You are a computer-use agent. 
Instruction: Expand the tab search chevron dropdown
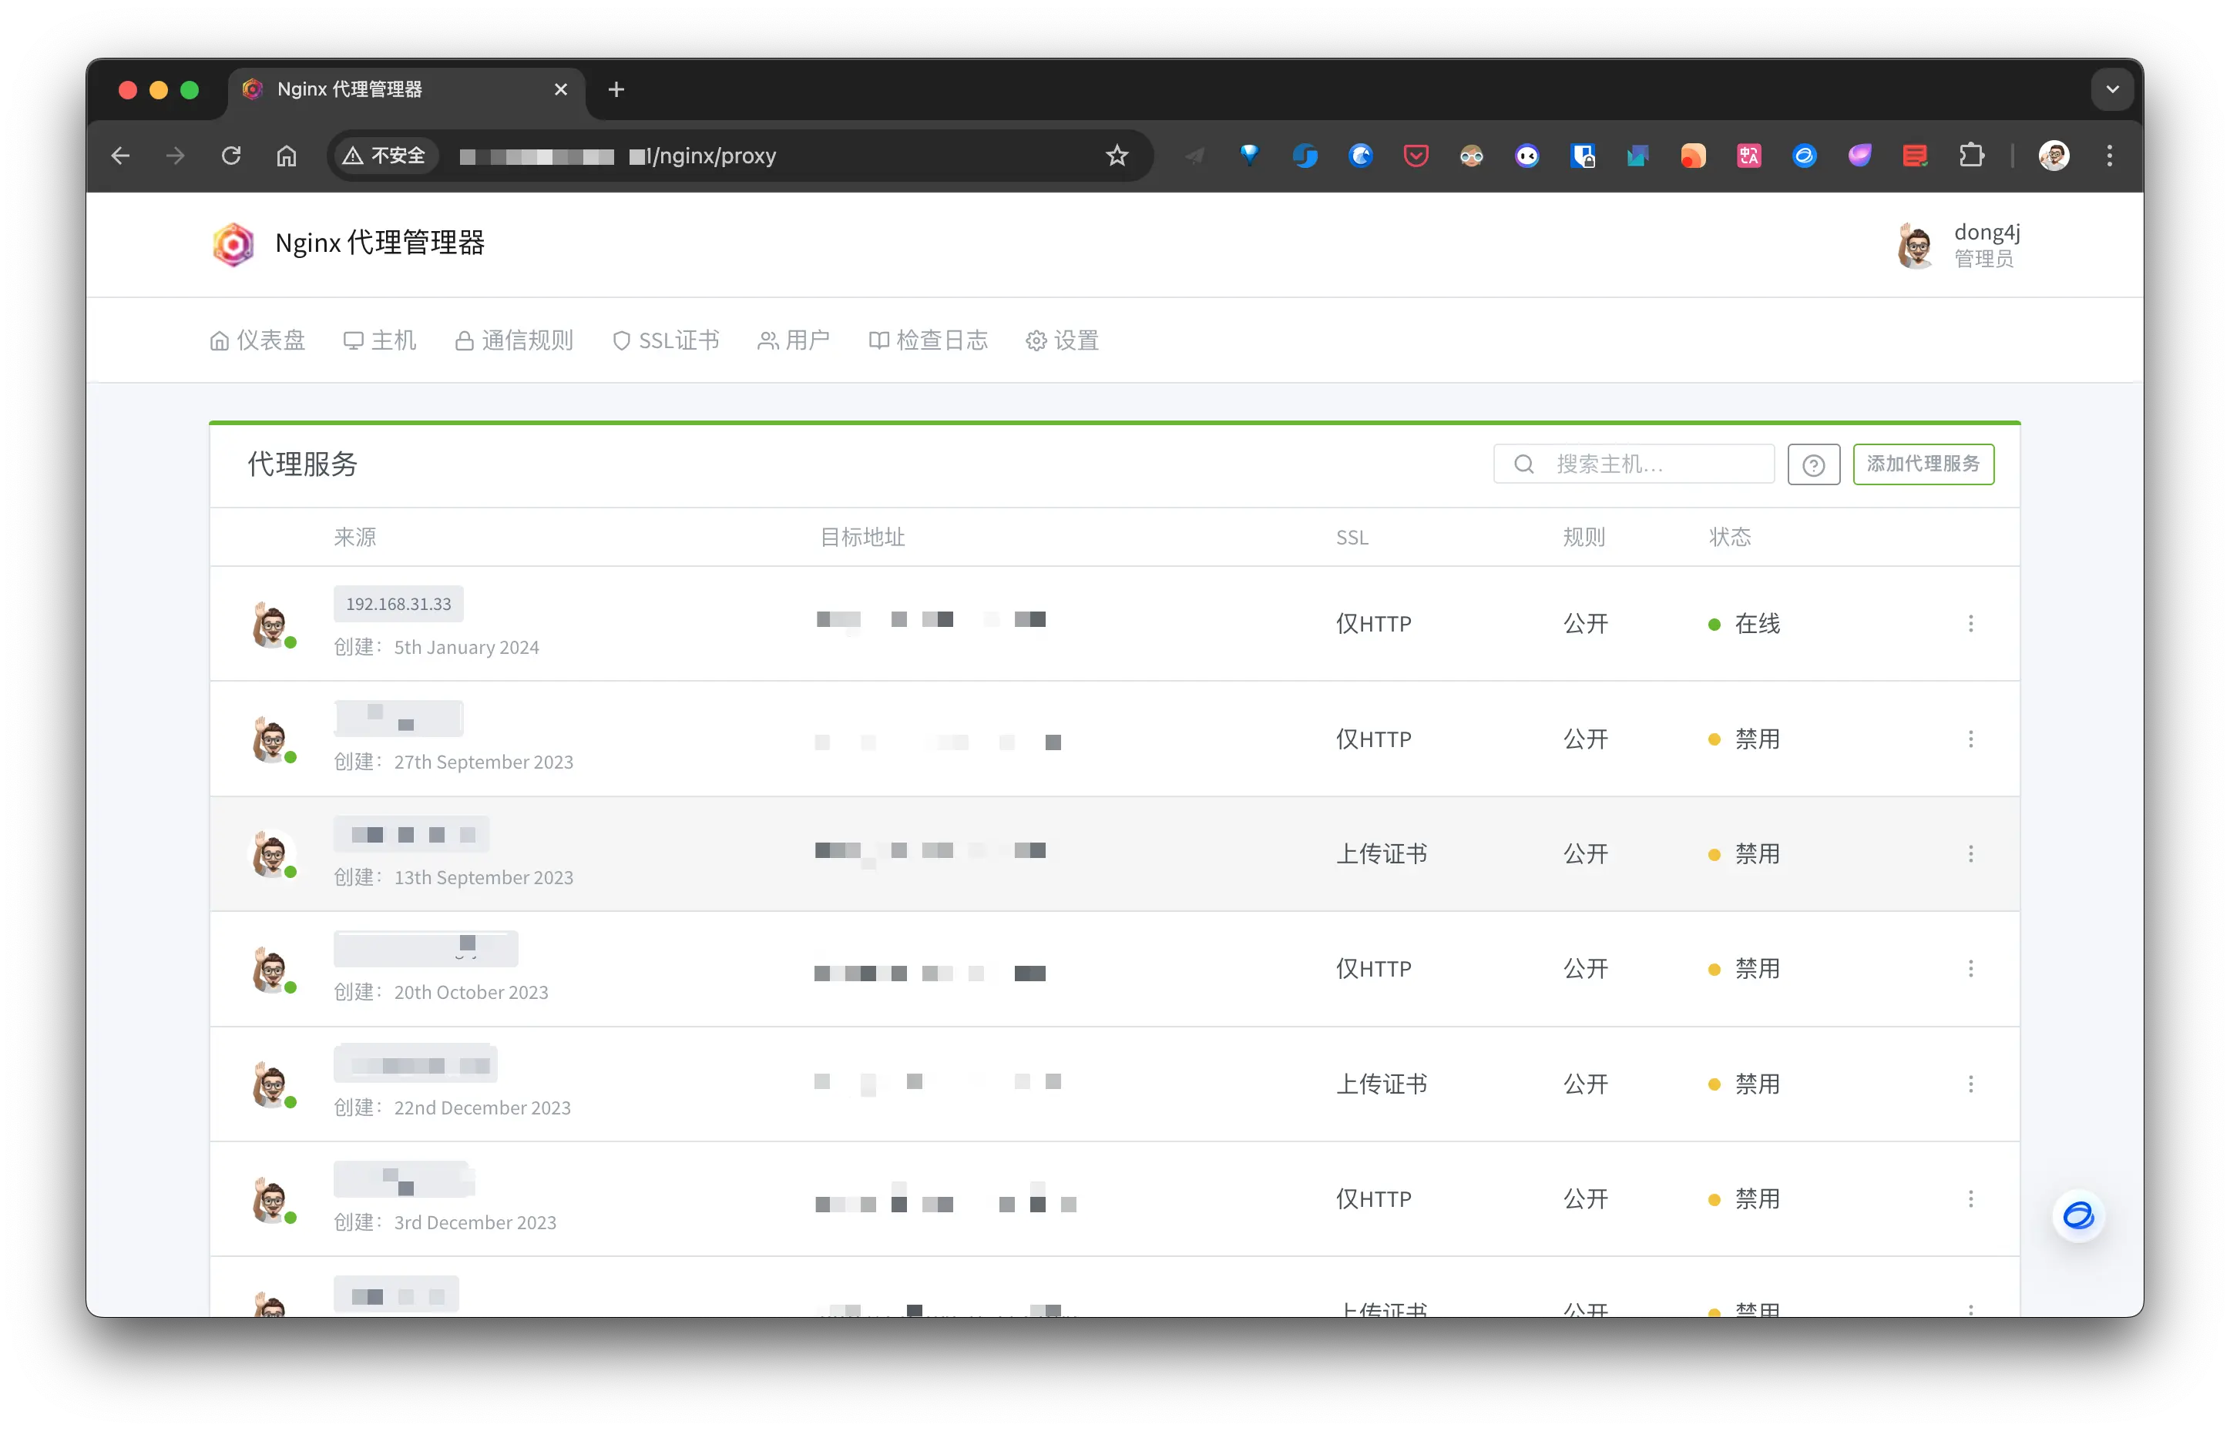(2112, 90)
